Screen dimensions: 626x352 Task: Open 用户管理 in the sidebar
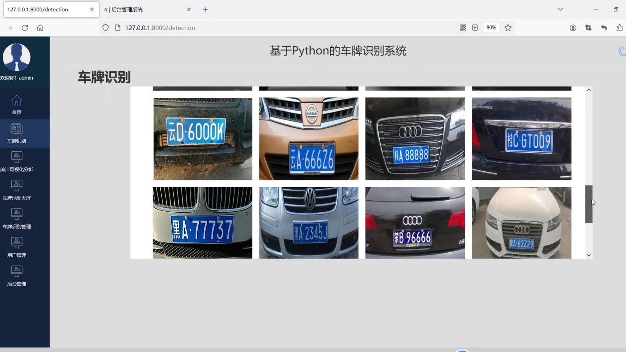[16, 247]
